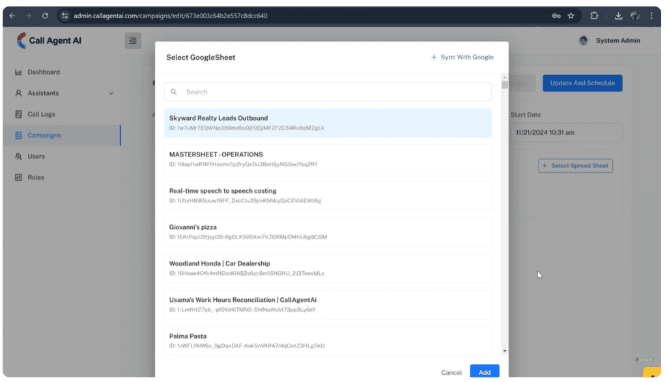
Task: Click the password key icon in the address bar
Action: (556, 16)
